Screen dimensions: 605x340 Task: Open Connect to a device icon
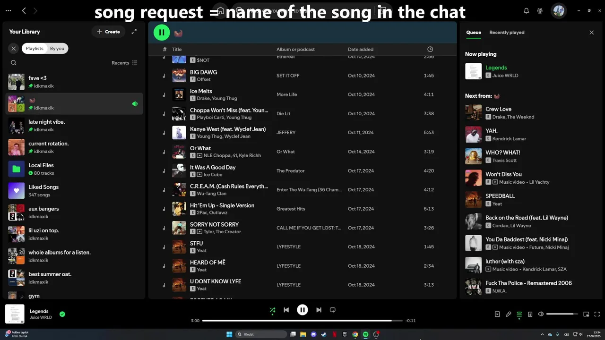[530, 314]
